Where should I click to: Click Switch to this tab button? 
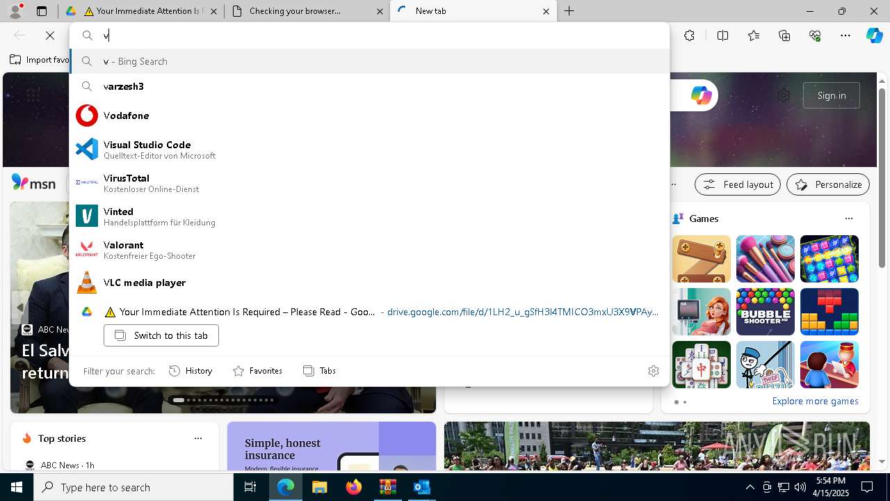pyautogui.click(x=161, y=335)
